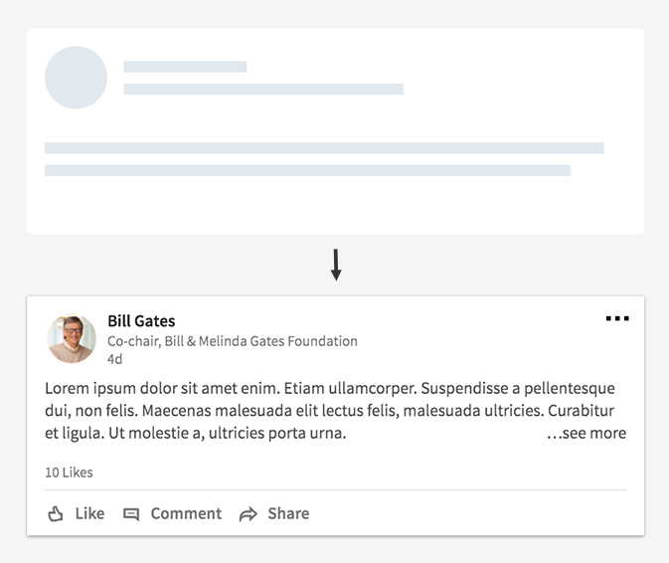Screen dimensions: 669x563
Task: Click the Lorem ipsum post body text
Action: [x=330, y=410]
